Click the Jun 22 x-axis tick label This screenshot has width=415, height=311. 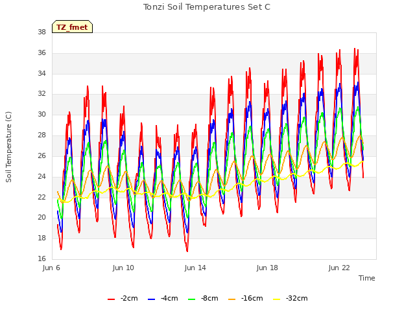339,268
